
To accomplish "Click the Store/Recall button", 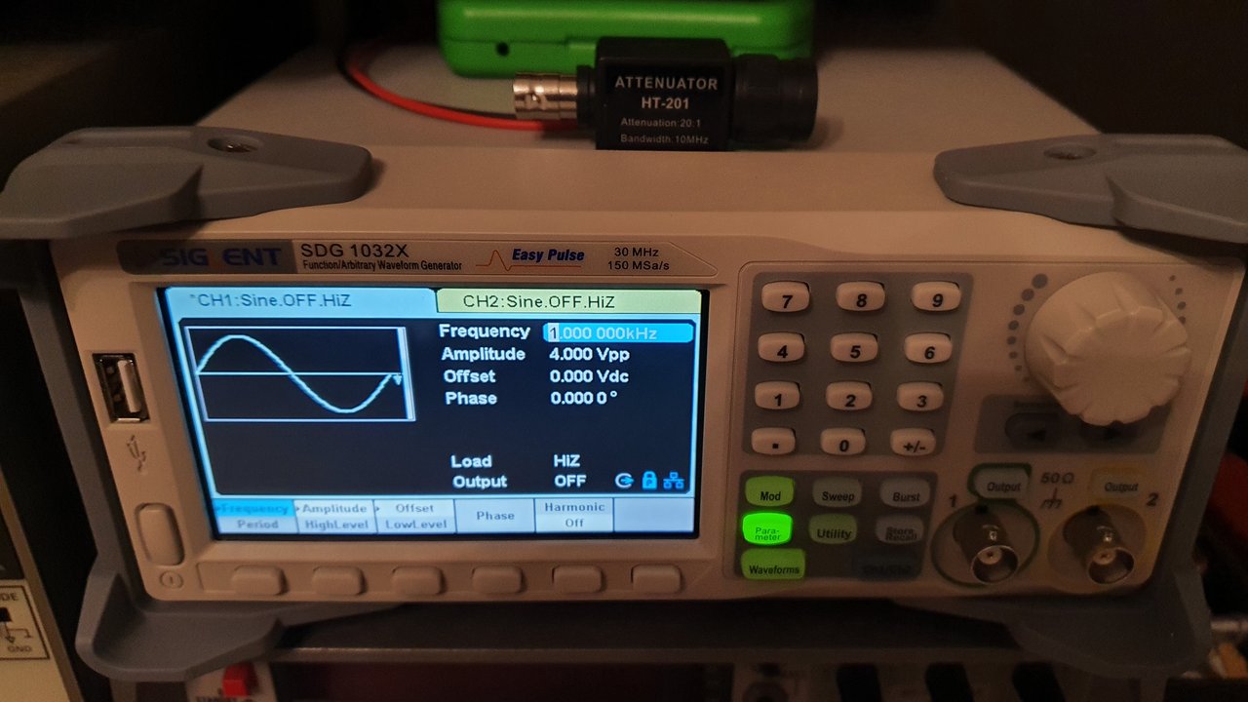I will (899, 531).
